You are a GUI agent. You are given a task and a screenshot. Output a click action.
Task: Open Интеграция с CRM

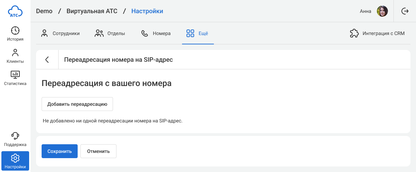pyautogui.click(x=377, y=34)
